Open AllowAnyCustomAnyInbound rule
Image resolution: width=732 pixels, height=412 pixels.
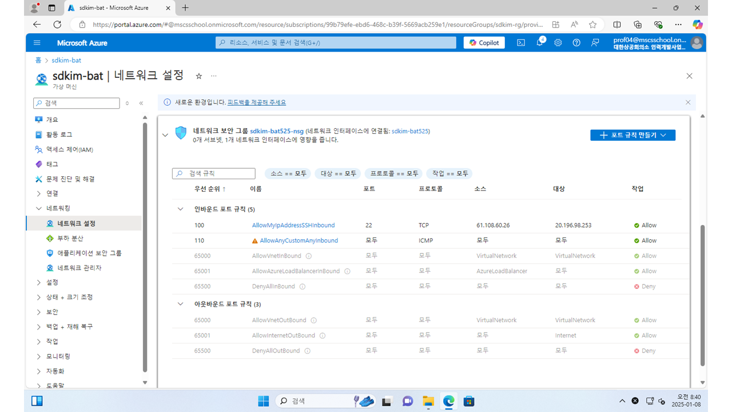pos(299,240)
